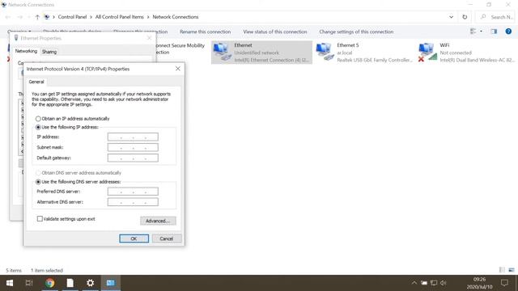Switch to details view in status bar

(502, 270)
